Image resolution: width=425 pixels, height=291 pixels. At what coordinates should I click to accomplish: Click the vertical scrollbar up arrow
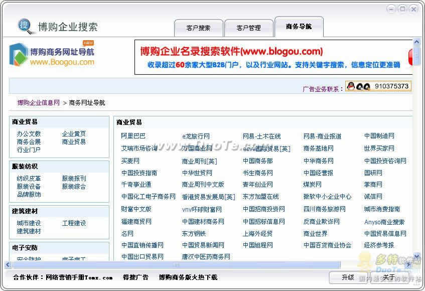[417, 42]
